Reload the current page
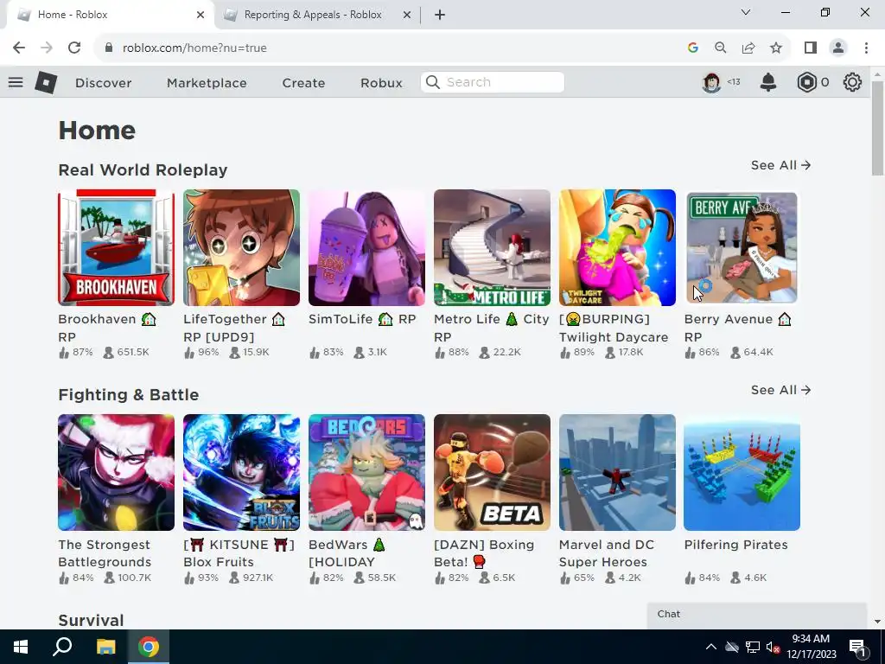Screen dimensions: 885x664 pyautogui.click(x=74, y=48)
